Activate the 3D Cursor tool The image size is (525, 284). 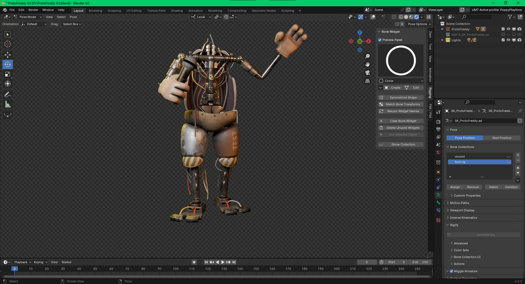click(x=7, y=44)
